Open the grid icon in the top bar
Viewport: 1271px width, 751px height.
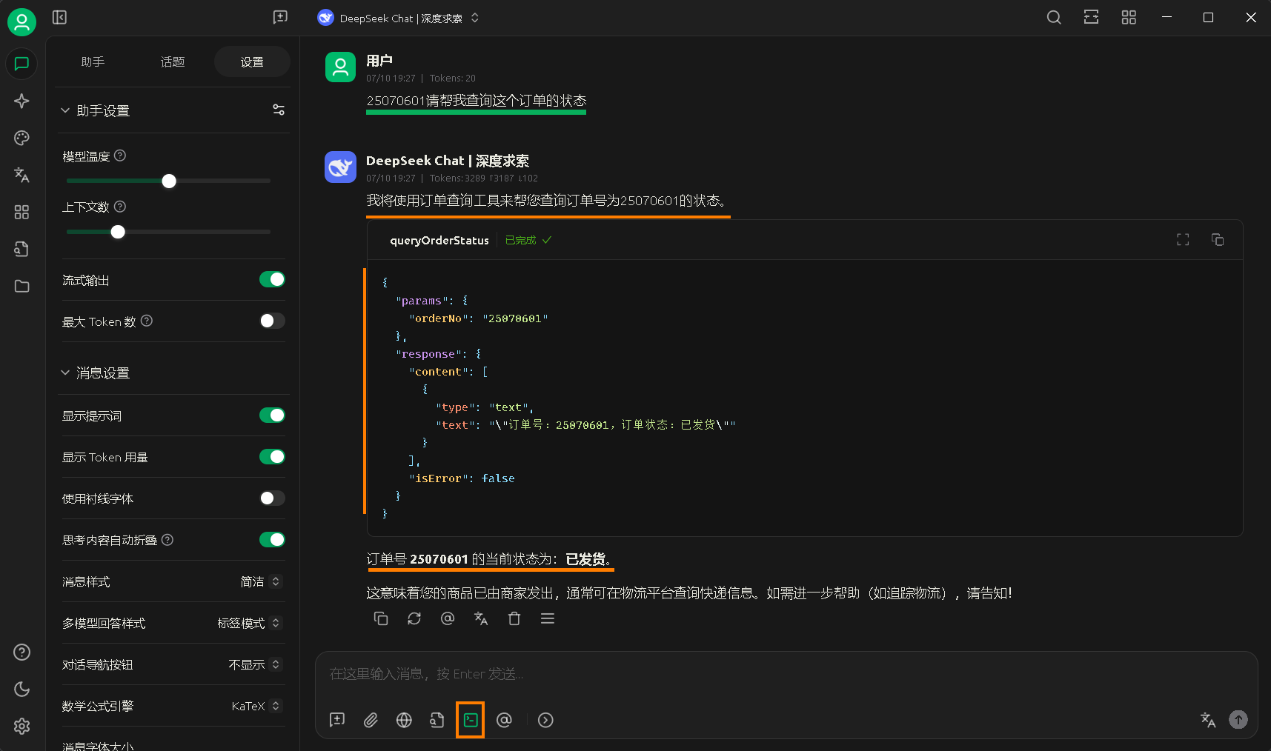(1129, 17)
